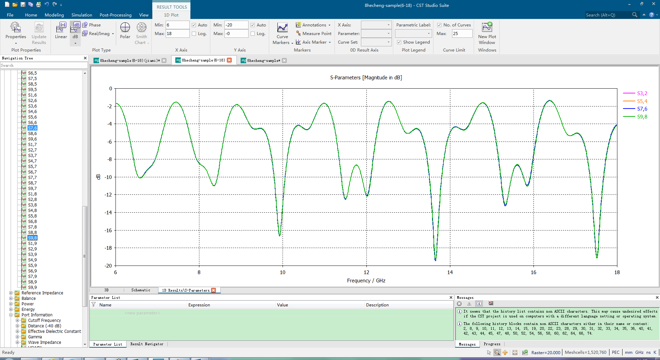Redo the last undone action
This screenshot has width=660, height=360.
(x=54, y=4)
